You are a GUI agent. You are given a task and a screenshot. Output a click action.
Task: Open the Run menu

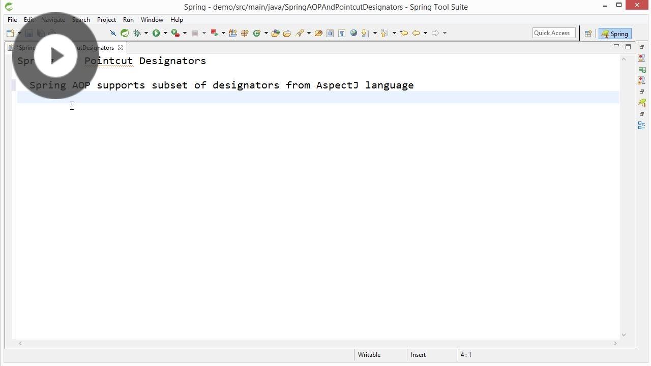click(128, 20)
